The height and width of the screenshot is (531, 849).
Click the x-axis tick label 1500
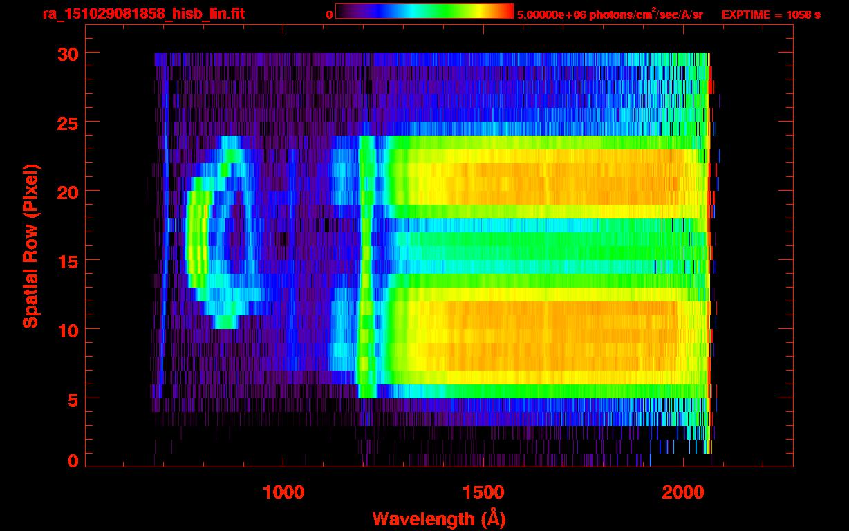tap(483, 492)
